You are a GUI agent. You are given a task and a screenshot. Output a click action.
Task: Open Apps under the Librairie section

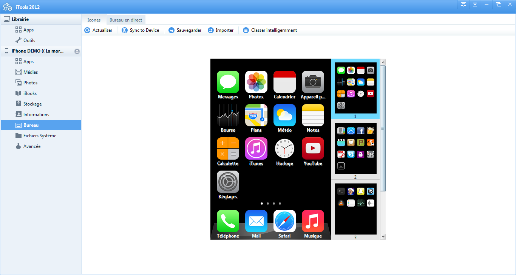point(41,30)
